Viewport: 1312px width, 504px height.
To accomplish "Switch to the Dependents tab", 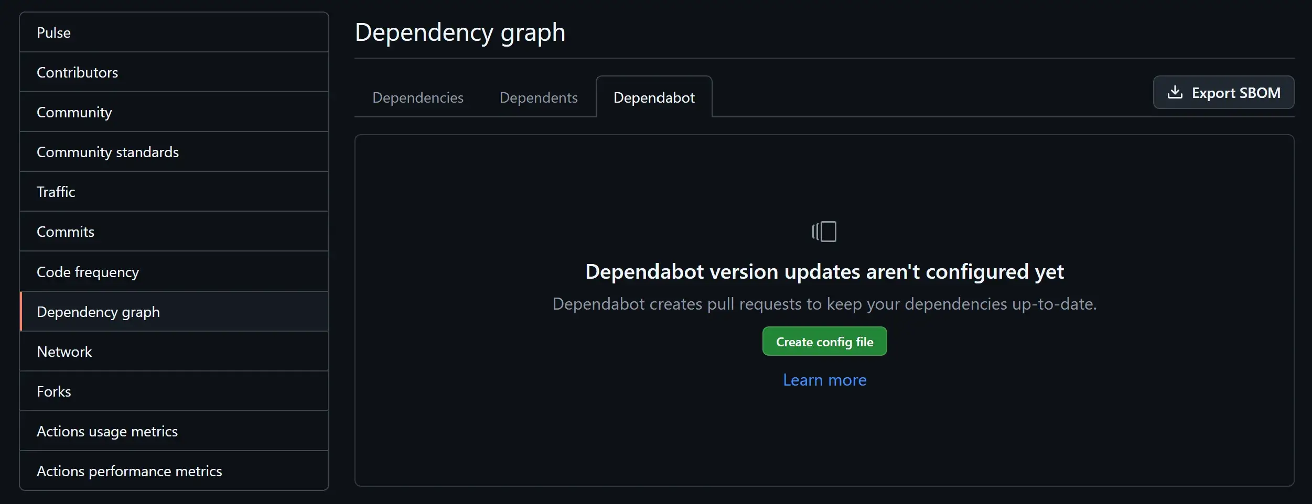I will tap(538, 97).
